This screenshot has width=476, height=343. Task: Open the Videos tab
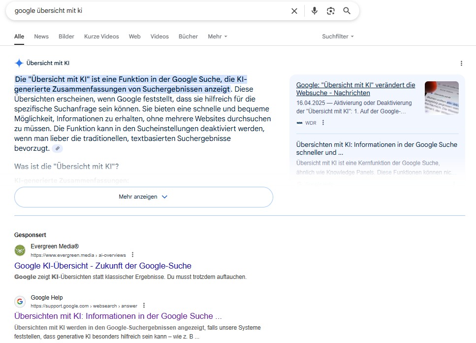pyautogui.click(x=159, y=36)
